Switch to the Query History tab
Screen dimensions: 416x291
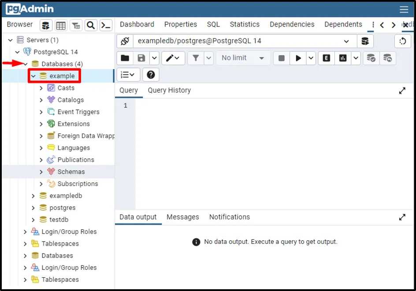pyautogui.click(x=169, y=90)
